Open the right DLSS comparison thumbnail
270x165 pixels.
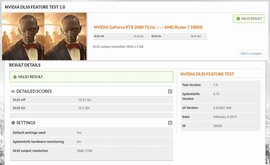[65, 36]
